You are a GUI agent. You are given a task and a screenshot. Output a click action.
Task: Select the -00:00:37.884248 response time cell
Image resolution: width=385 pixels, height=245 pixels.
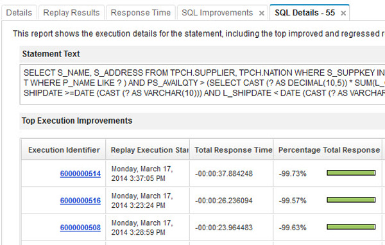pyautogui.click(x=231, y=173)
